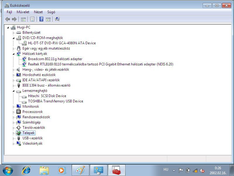Open the Súgó menu
The width and height of the screenshot is (234, 176).
pyautogui.click(x=51, y=12)
